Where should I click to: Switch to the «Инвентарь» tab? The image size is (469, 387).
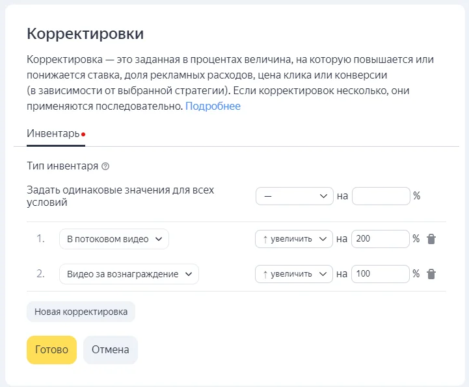click(x=56, y=134)
